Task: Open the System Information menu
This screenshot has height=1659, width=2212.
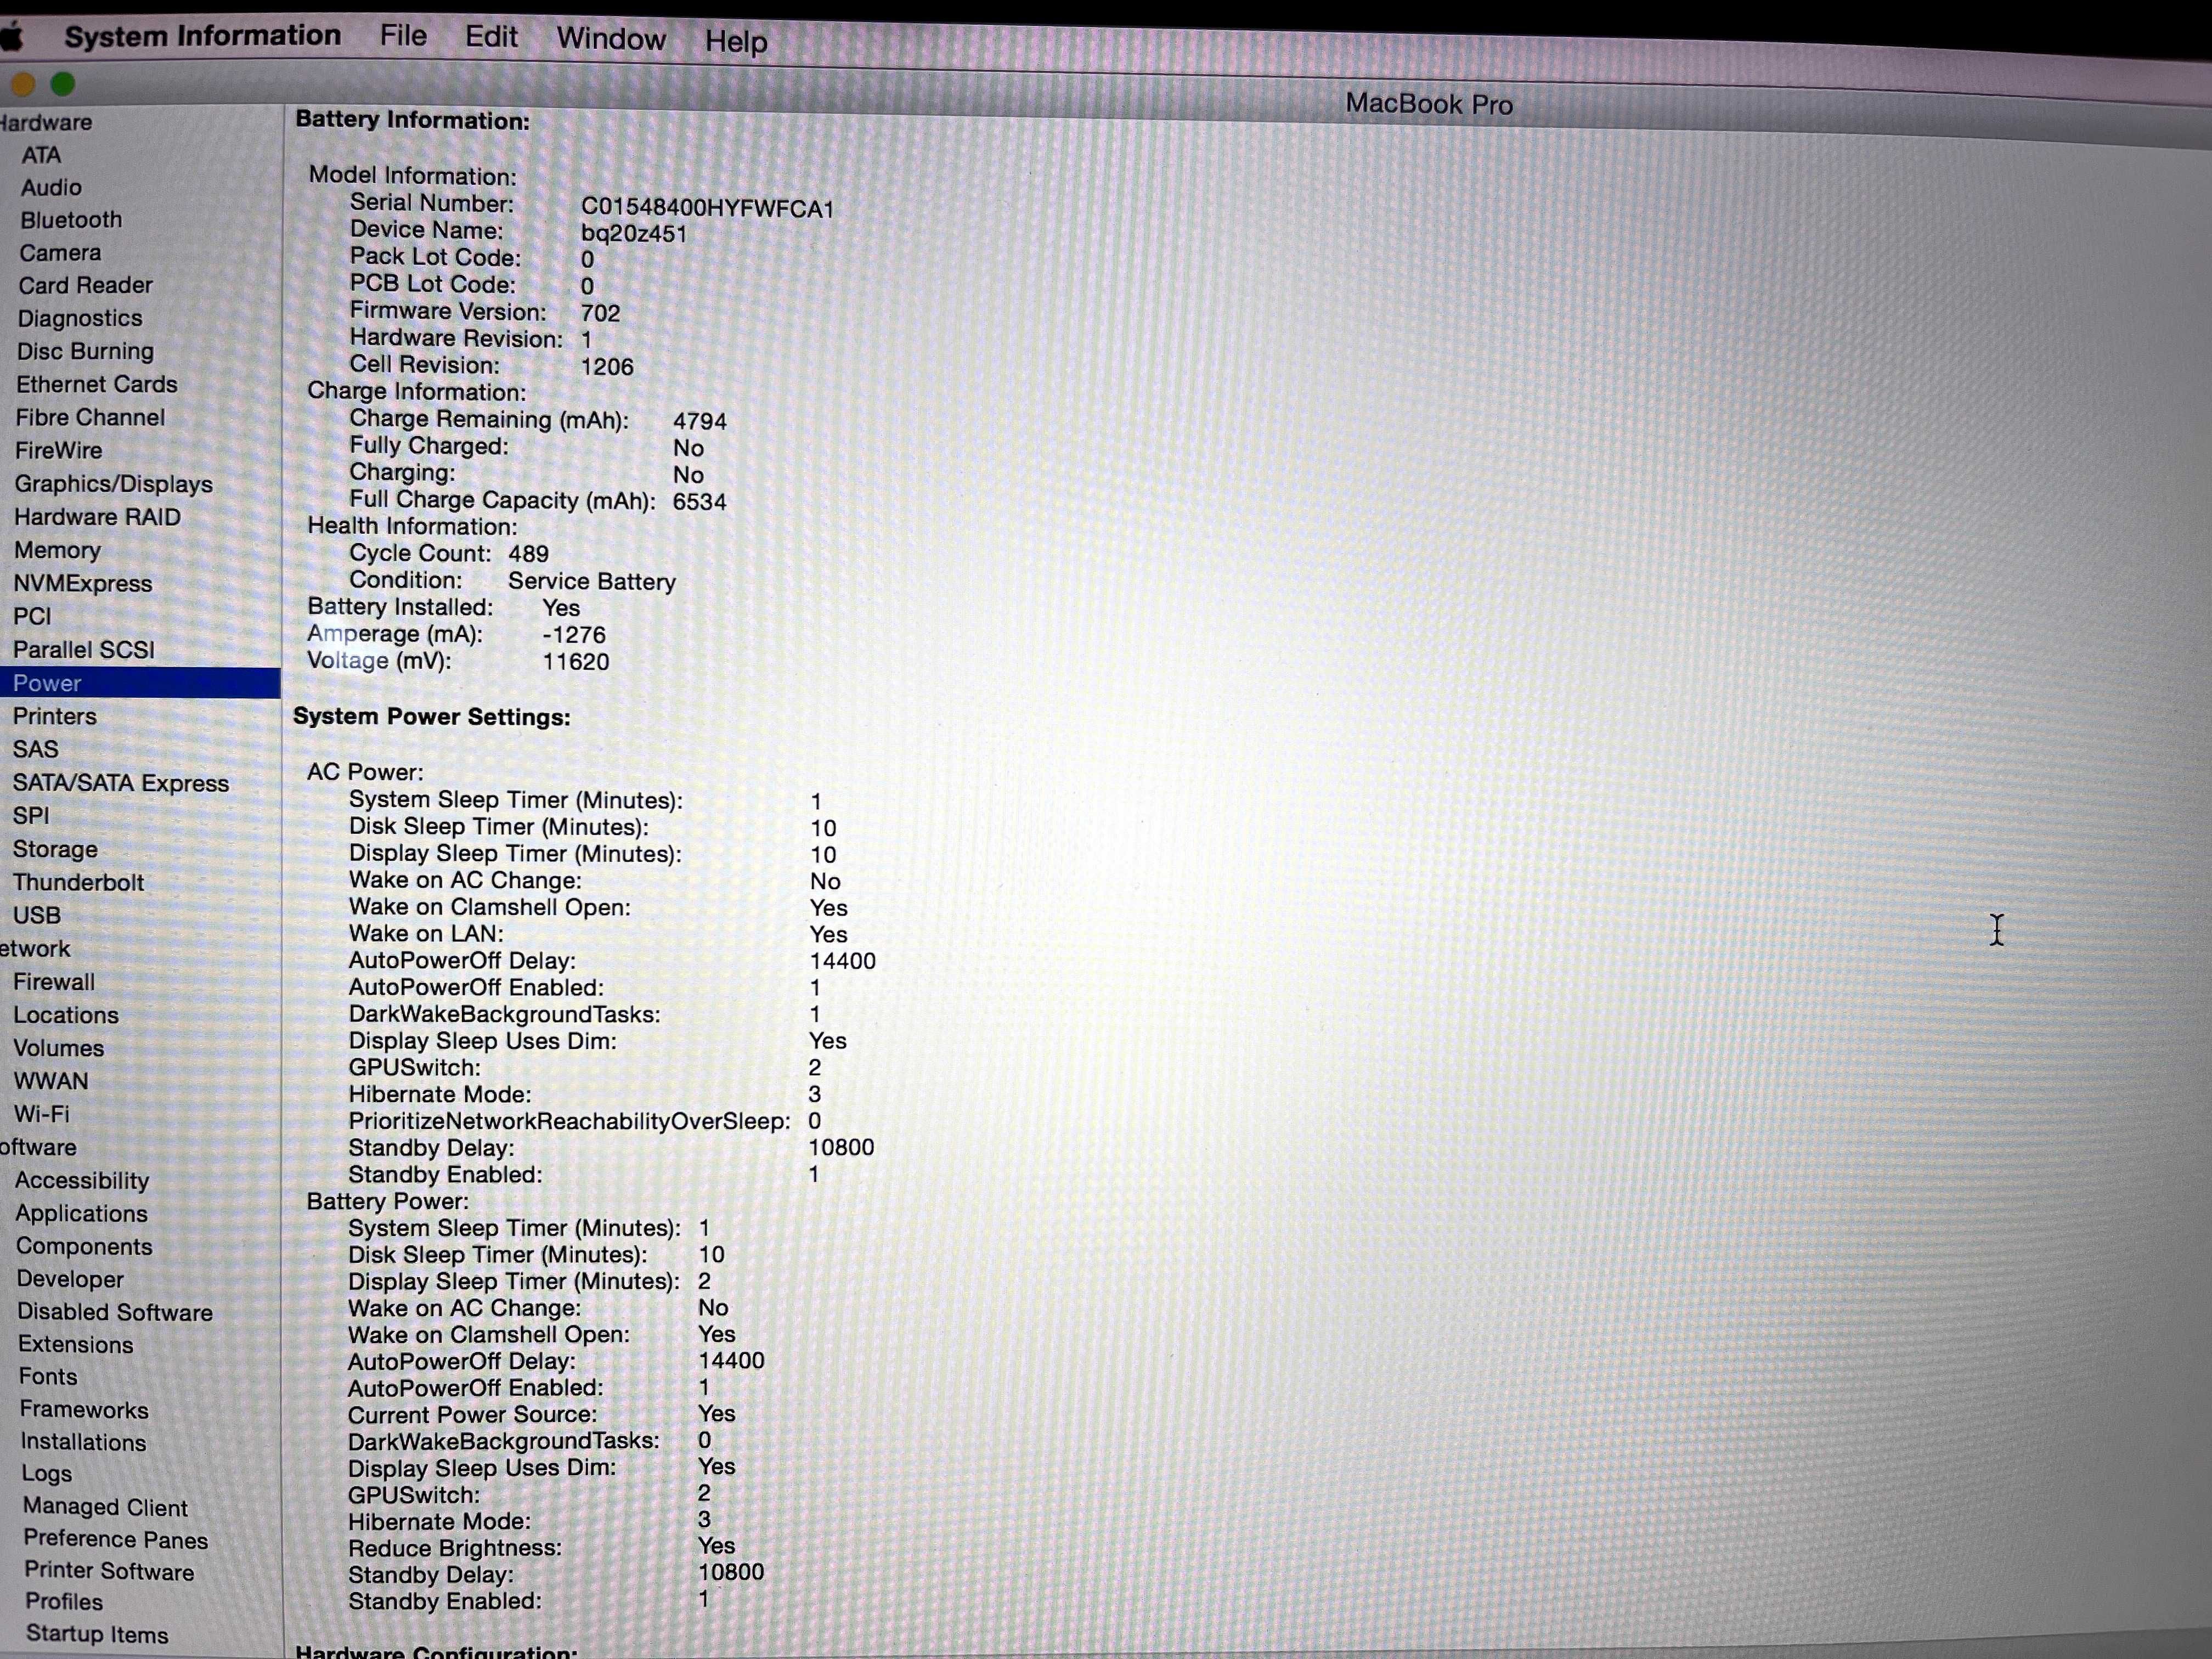Action: (202, 36)
